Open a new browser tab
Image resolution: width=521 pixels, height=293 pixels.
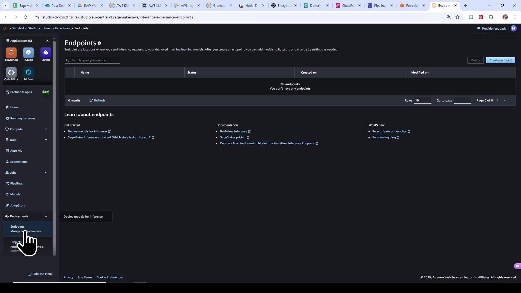pyautogui.click(x=465, y=5)
